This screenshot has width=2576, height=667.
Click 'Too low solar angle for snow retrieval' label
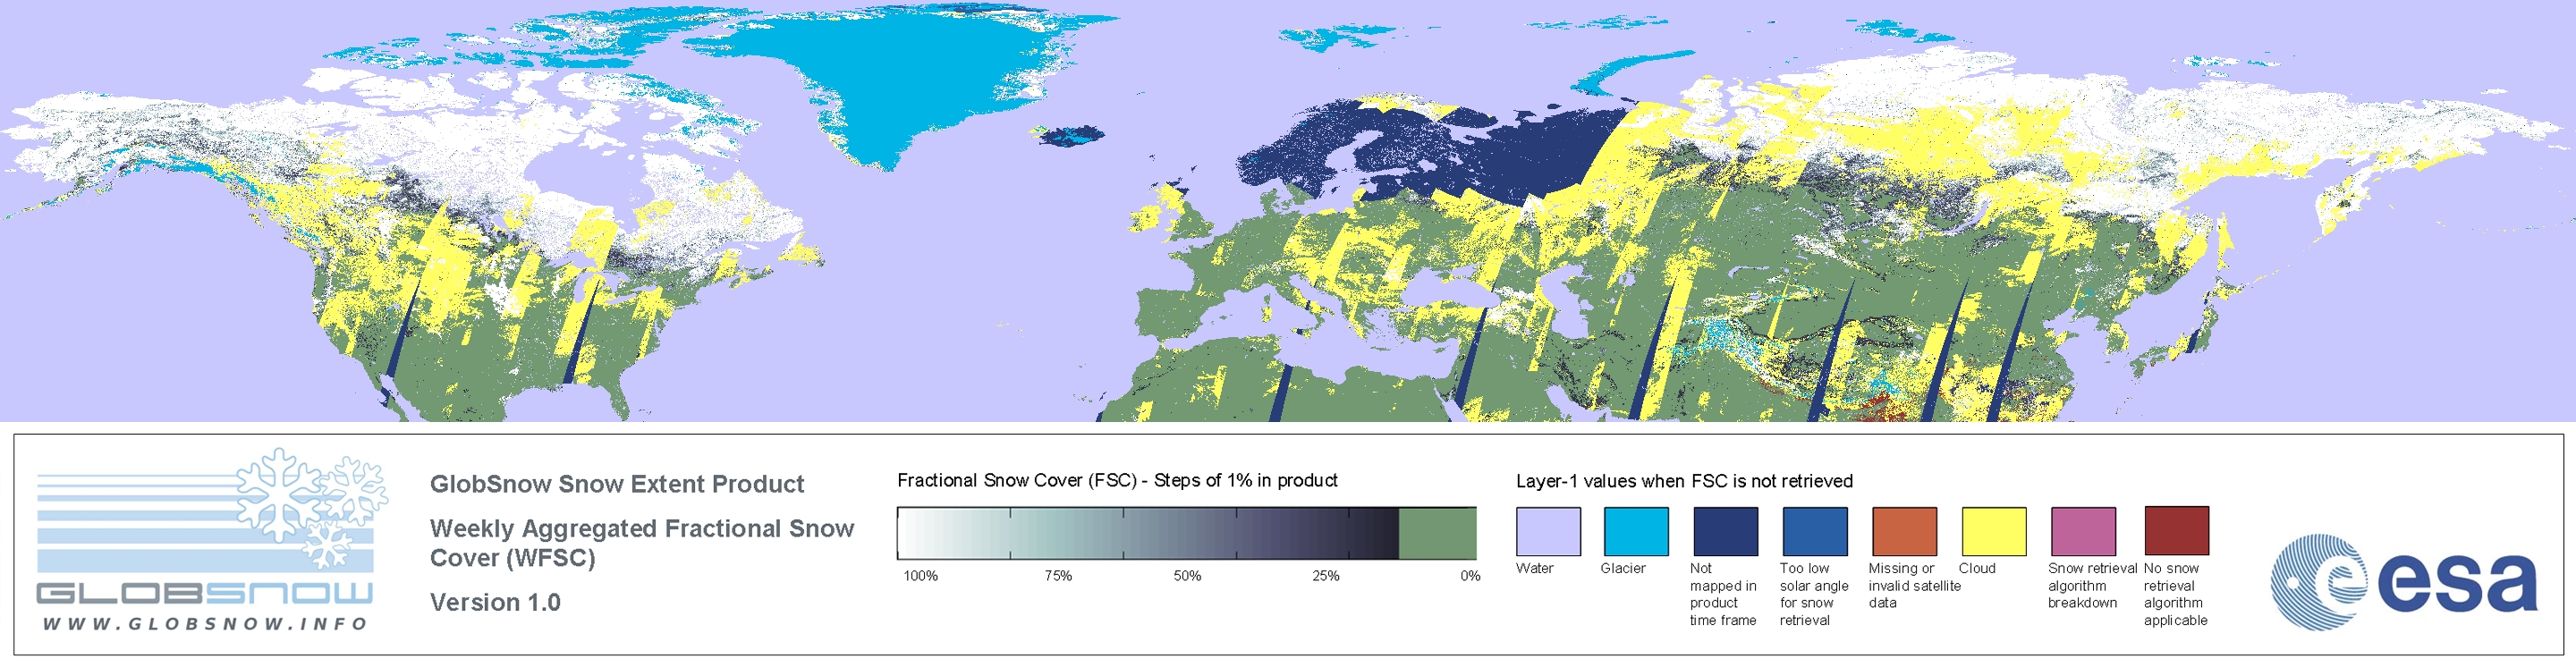tap(1814, 594)
